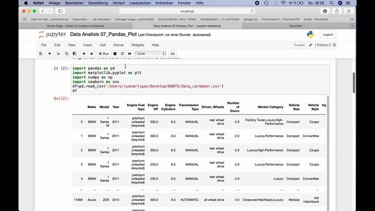Open the Code cell type dropdown
The height and width of the screenshot is (211, 375).
click(x=151, y=54)
